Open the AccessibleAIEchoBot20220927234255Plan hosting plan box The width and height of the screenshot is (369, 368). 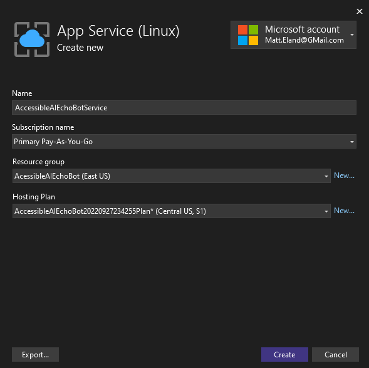[x=171, y=211]
